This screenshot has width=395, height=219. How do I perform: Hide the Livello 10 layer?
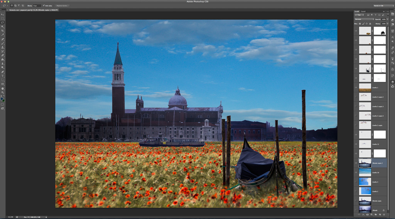356,172
